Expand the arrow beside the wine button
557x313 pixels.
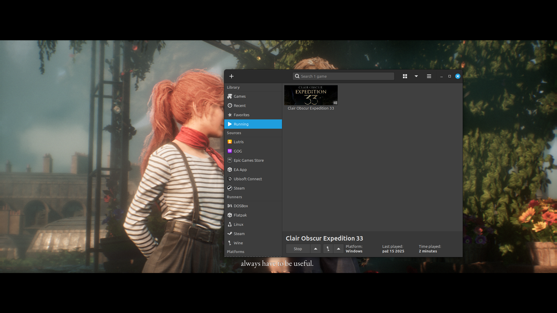tap(339, 249)
